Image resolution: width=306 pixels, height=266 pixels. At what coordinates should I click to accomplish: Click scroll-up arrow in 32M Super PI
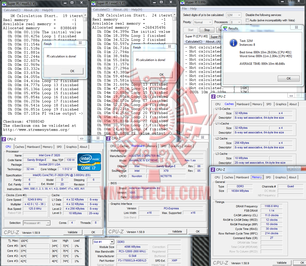coord(174,15)
